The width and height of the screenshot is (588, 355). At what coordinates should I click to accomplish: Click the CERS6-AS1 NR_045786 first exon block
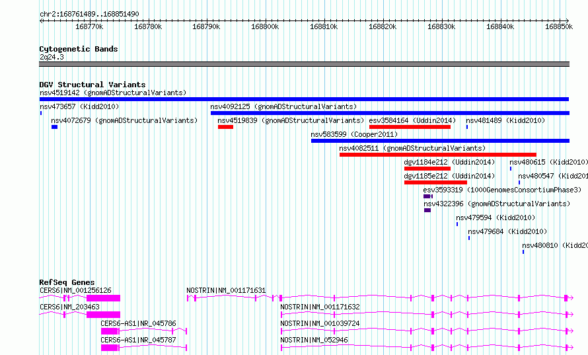110,331
